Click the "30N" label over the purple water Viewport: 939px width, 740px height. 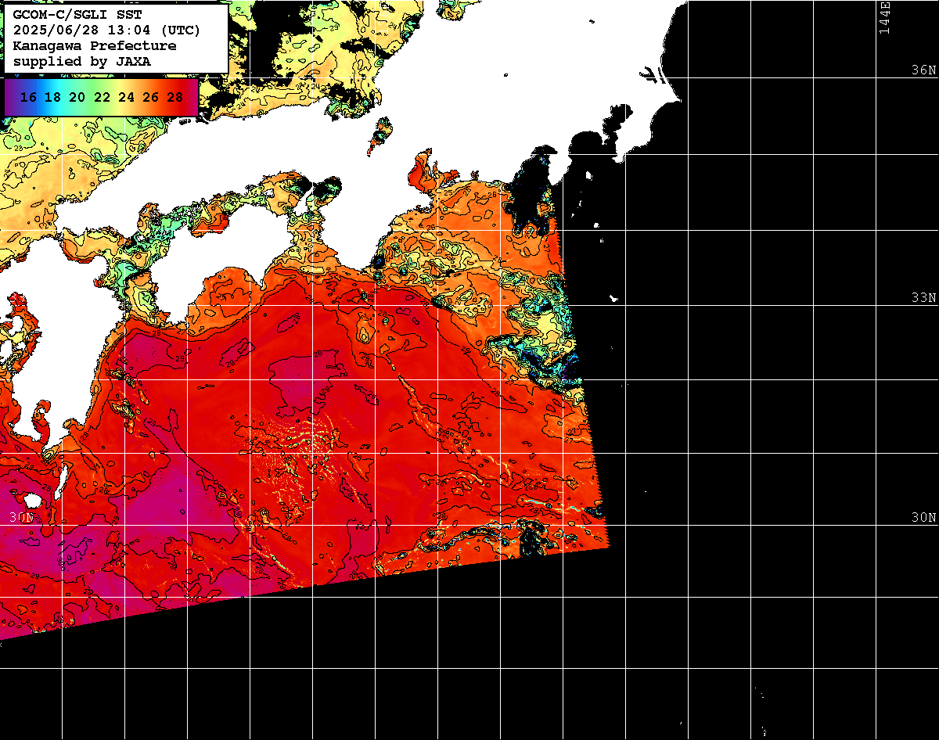coord(22,518)
